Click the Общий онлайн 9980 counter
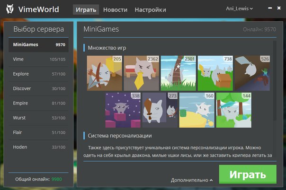 pos(38,179)
